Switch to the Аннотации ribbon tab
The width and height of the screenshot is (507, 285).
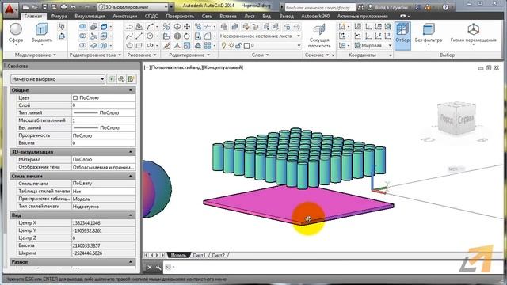tap(124, 16)
